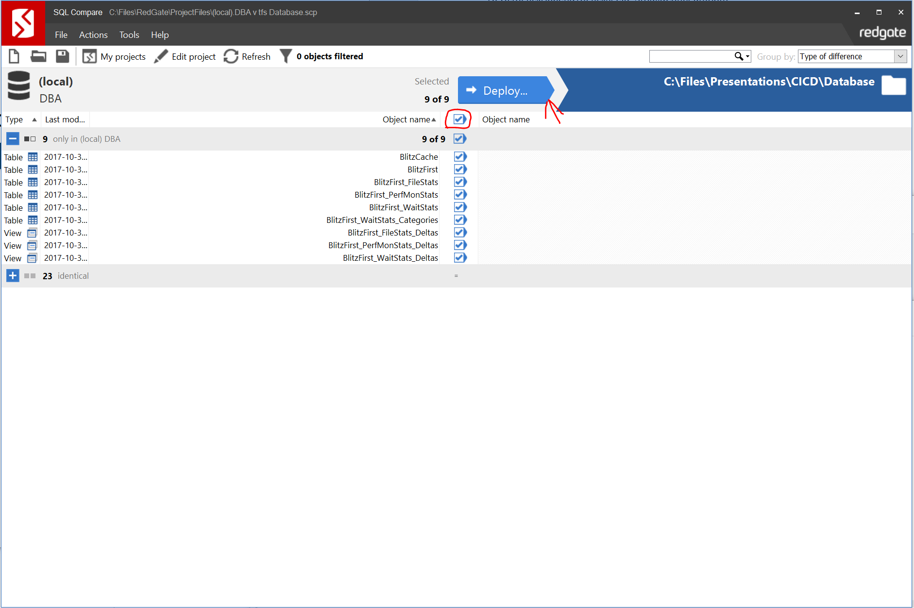The height and width of the screenshot is (608, 914).
Task: Click the BlitzFirst_WaitStats_Deltas object name
Action: coord(390,258)
